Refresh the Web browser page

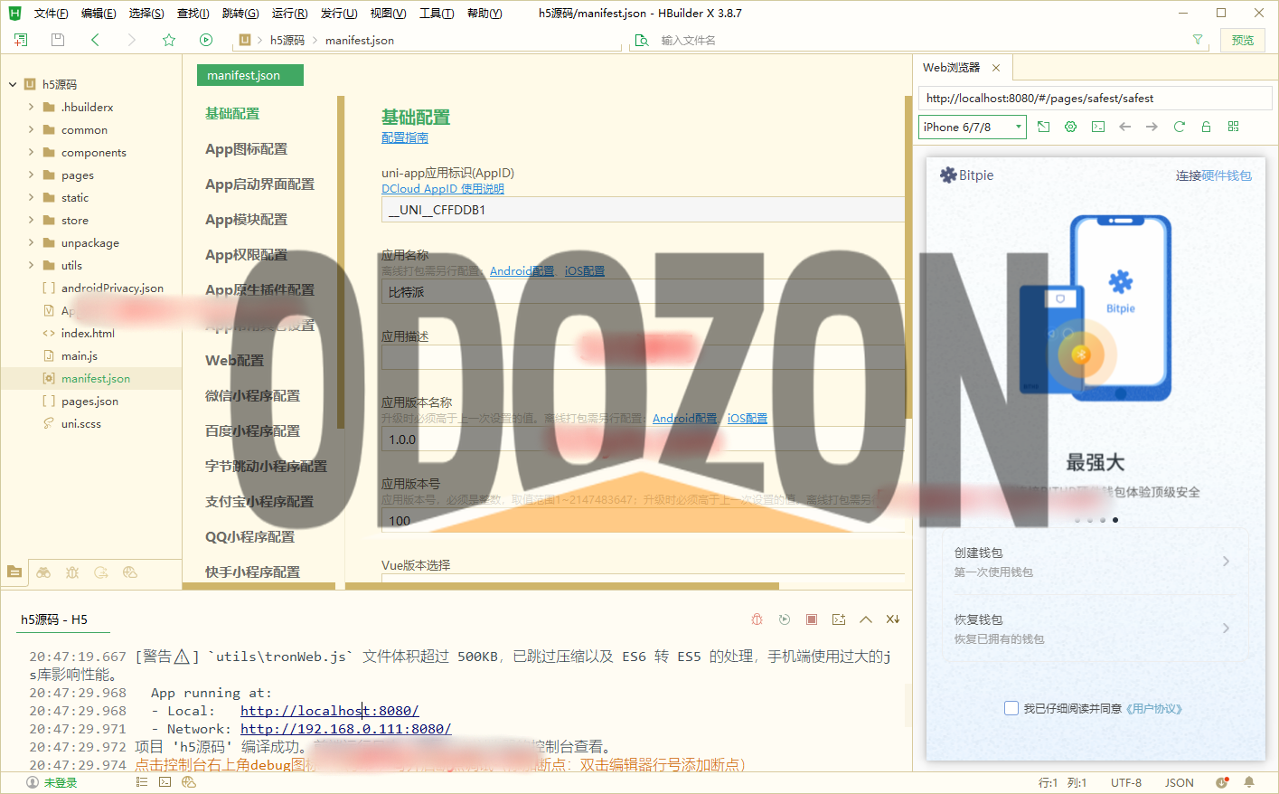pos(1179,127)
